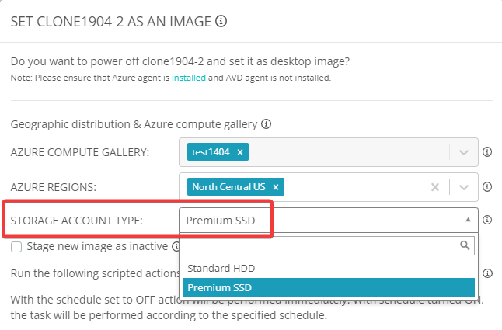The height and width of the screenshot is (330, 502).
Task: Enable Stage new image as inactive checkbox
Action: pyautogui.click(x=16, y=247)
